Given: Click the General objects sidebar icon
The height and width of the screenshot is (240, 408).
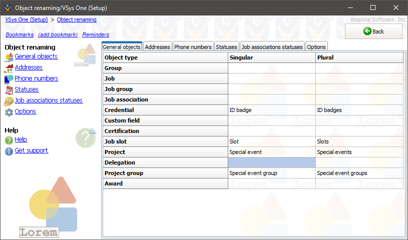Looking at the screenshot, I should pos(9,57).
